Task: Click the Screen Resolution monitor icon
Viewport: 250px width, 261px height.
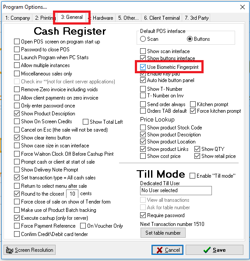Action: click(x=9, y=250)
